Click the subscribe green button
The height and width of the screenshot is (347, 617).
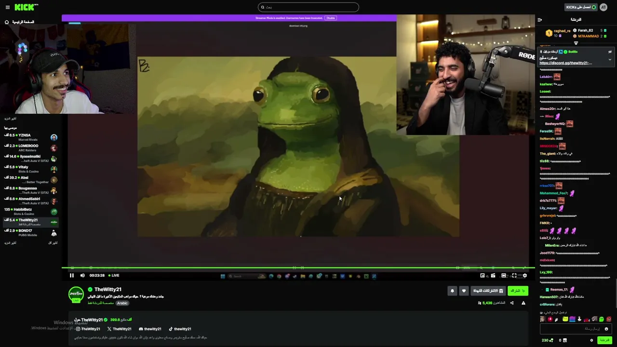pyautogui.click(x=518, y=291)
